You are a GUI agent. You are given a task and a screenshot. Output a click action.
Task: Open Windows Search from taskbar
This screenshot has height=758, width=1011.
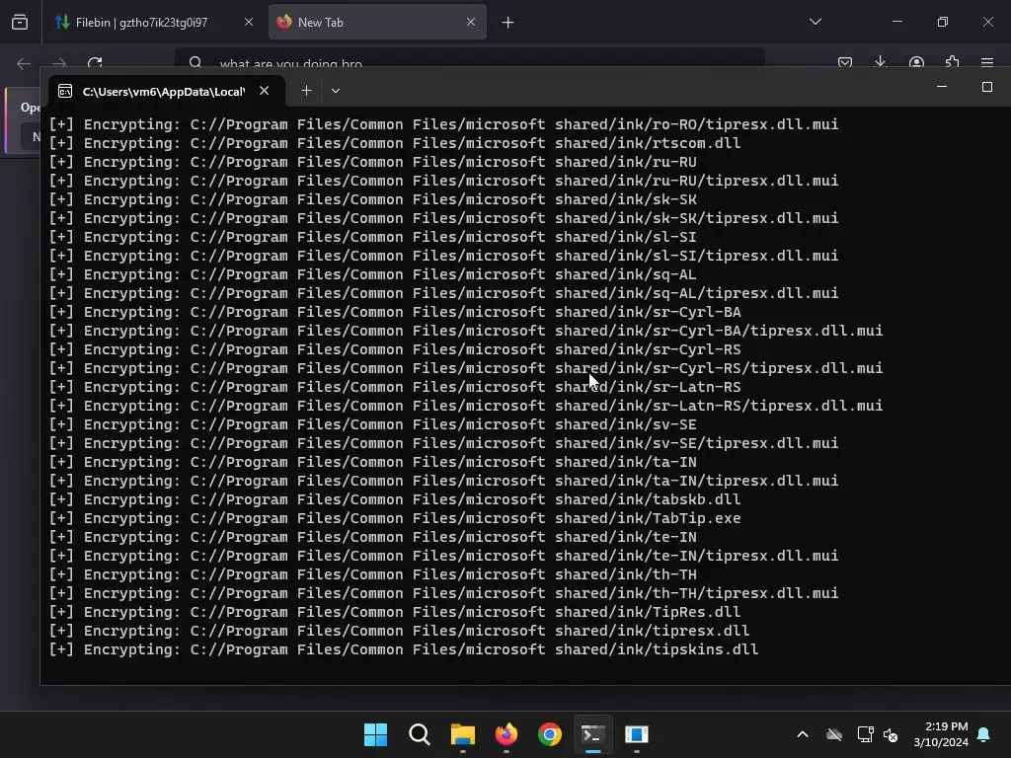(x=419, y=734)
